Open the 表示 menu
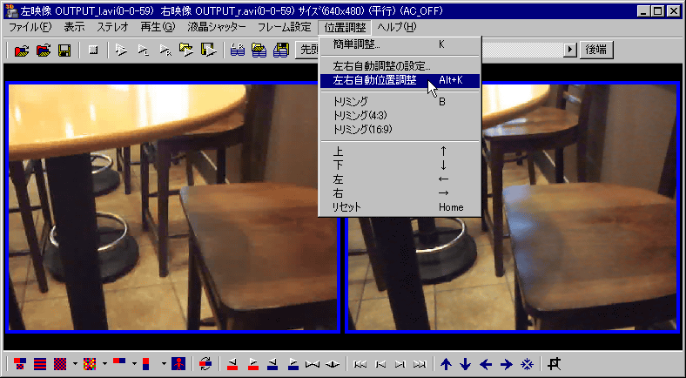 [74, 27]
